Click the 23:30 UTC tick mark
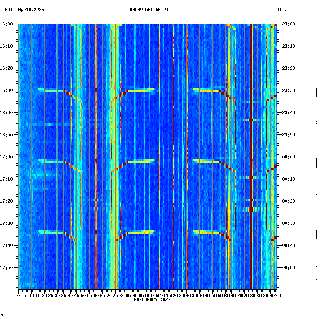Viewport: 333px width, 319px height. (279, 90)
